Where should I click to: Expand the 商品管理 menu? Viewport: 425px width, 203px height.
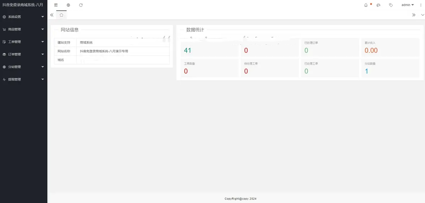[x=24, y=29]
